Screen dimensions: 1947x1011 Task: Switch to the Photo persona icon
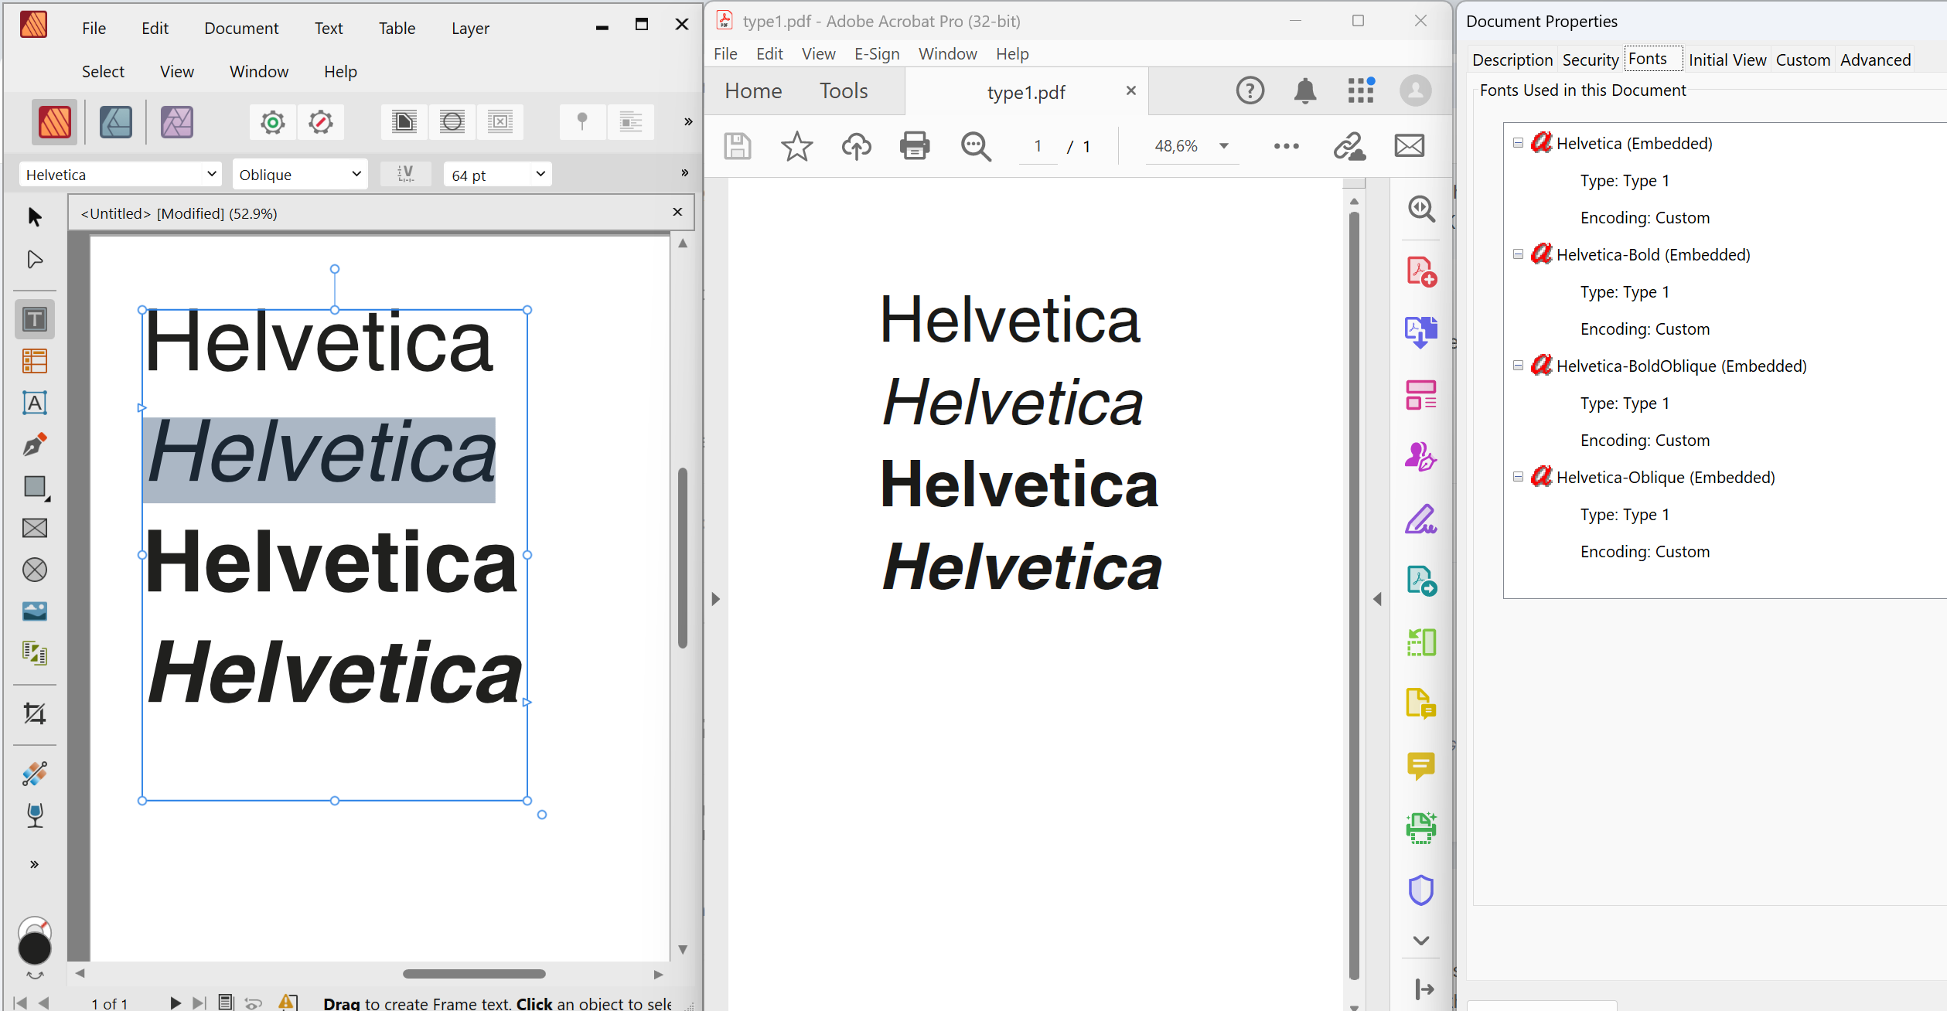(177, 122)
